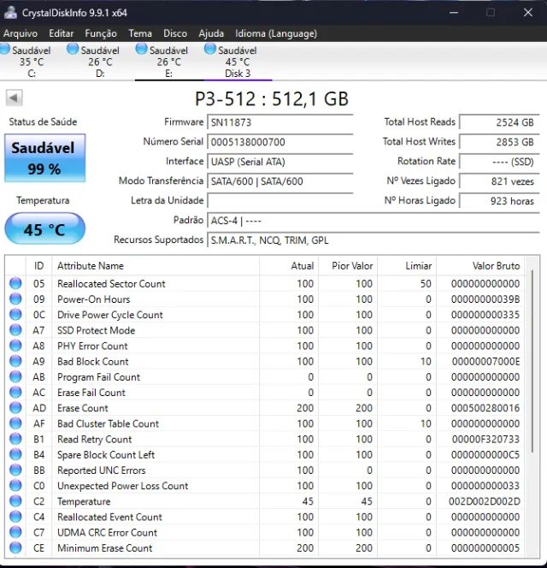Screen dimensions: 547x568
Task: Click the ID column header
Action: (38, 266)
